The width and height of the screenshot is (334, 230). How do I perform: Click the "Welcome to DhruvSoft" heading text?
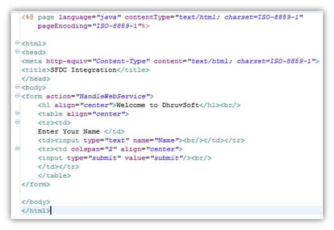coord(157,105)
